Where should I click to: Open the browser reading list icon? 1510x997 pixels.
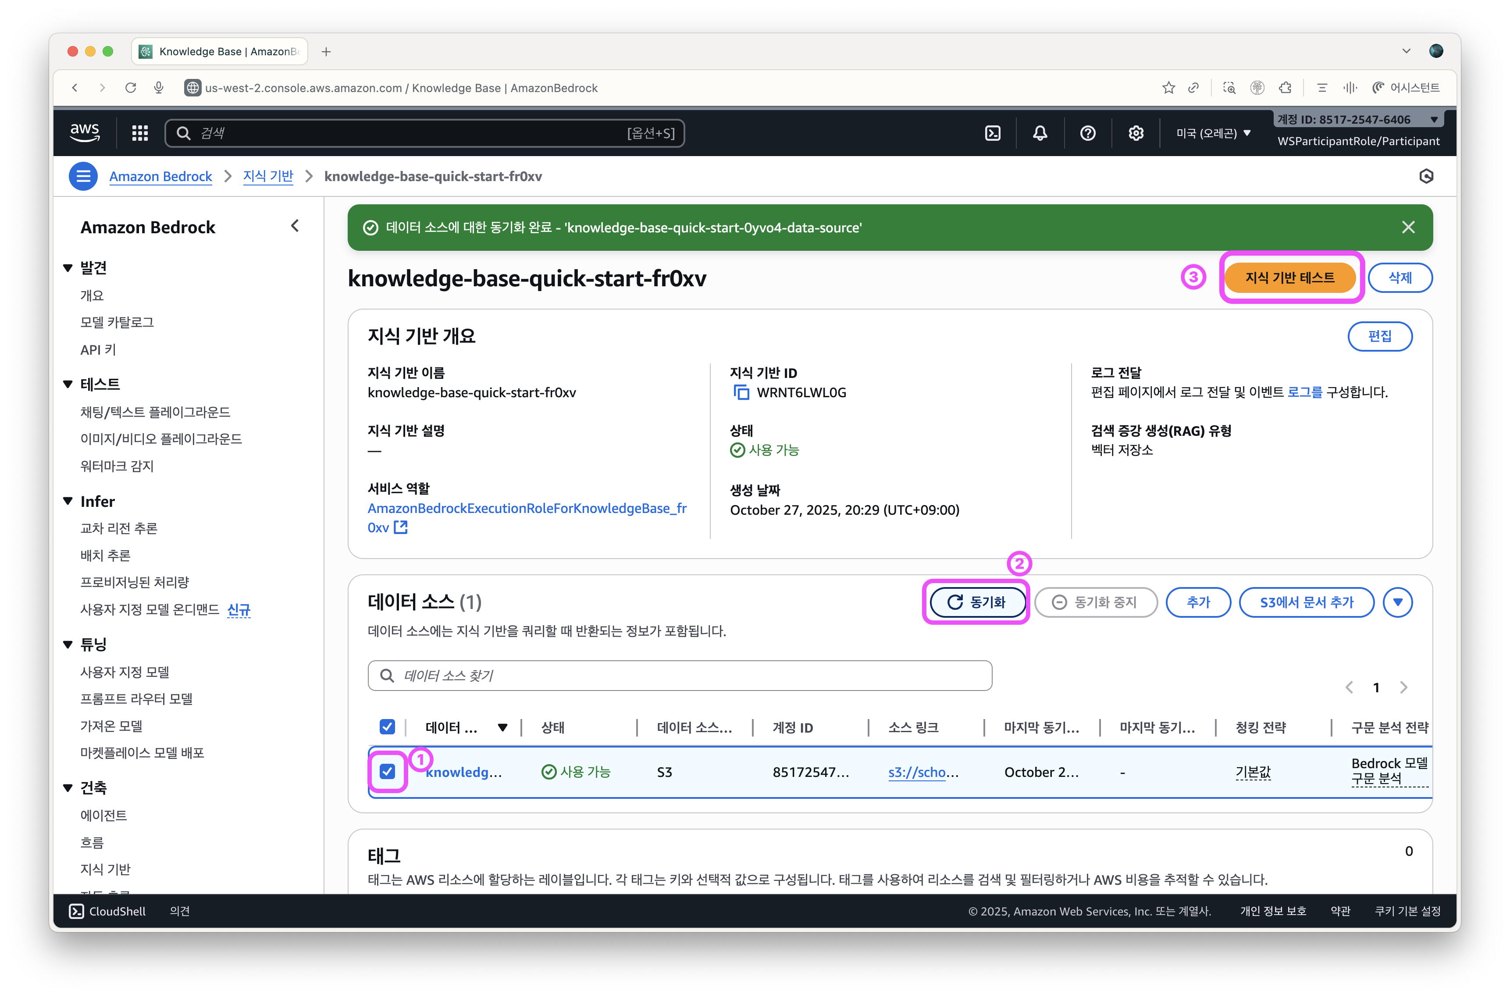coord(1322,88)
